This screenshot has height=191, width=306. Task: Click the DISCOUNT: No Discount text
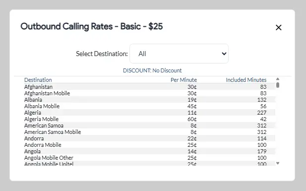coord(152,70)
